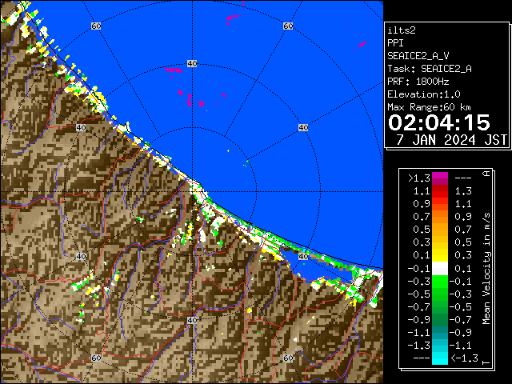Image resolution: width=512 pixels, height=384 pixels.
Task: Click the 02:04:15 timestamp
Action: 439,122
